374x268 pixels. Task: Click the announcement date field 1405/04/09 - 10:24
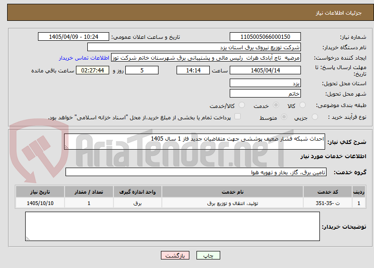coord(74,36)
